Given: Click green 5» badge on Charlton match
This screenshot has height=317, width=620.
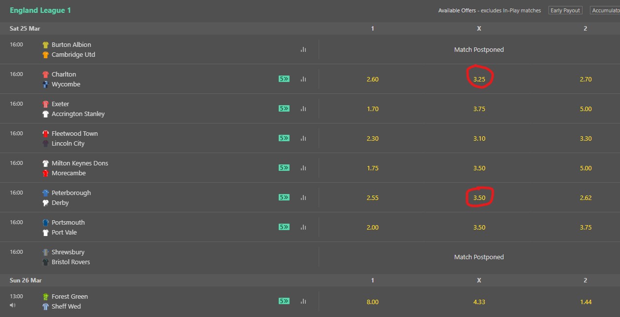Looking at the screenshot, I should point(284,79).
